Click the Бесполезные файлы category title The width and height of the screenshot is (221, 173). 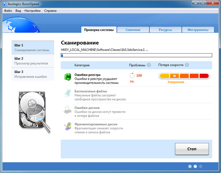pos(91,91)
